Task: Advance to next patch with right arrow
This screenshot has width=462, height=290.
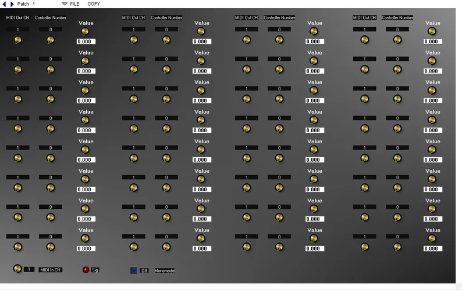Action: click(x=12, y=4)
